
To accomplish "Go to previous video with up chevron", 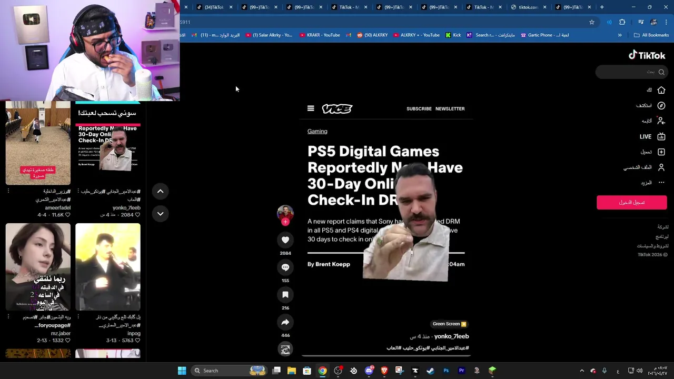I will tap(160, 191).
